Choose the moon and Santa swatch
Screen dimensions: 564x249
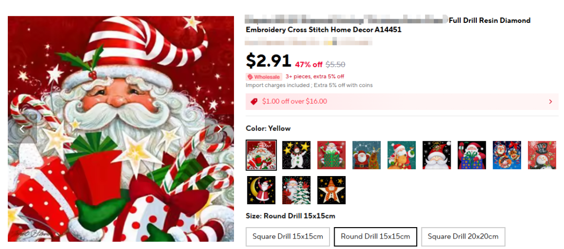[x=261, y=190]
